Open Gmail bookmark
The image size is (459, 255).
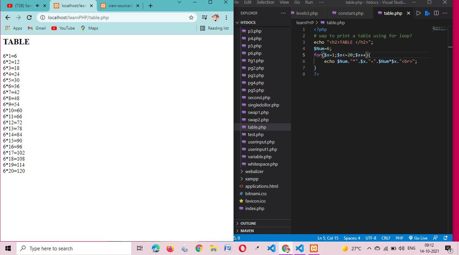pos(37,28)
